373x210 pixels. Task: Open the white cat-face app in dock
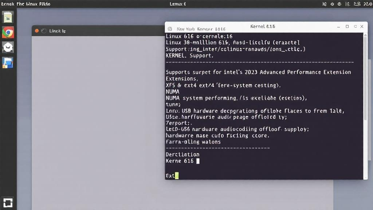pyautogui.click(x=8, y=47)
